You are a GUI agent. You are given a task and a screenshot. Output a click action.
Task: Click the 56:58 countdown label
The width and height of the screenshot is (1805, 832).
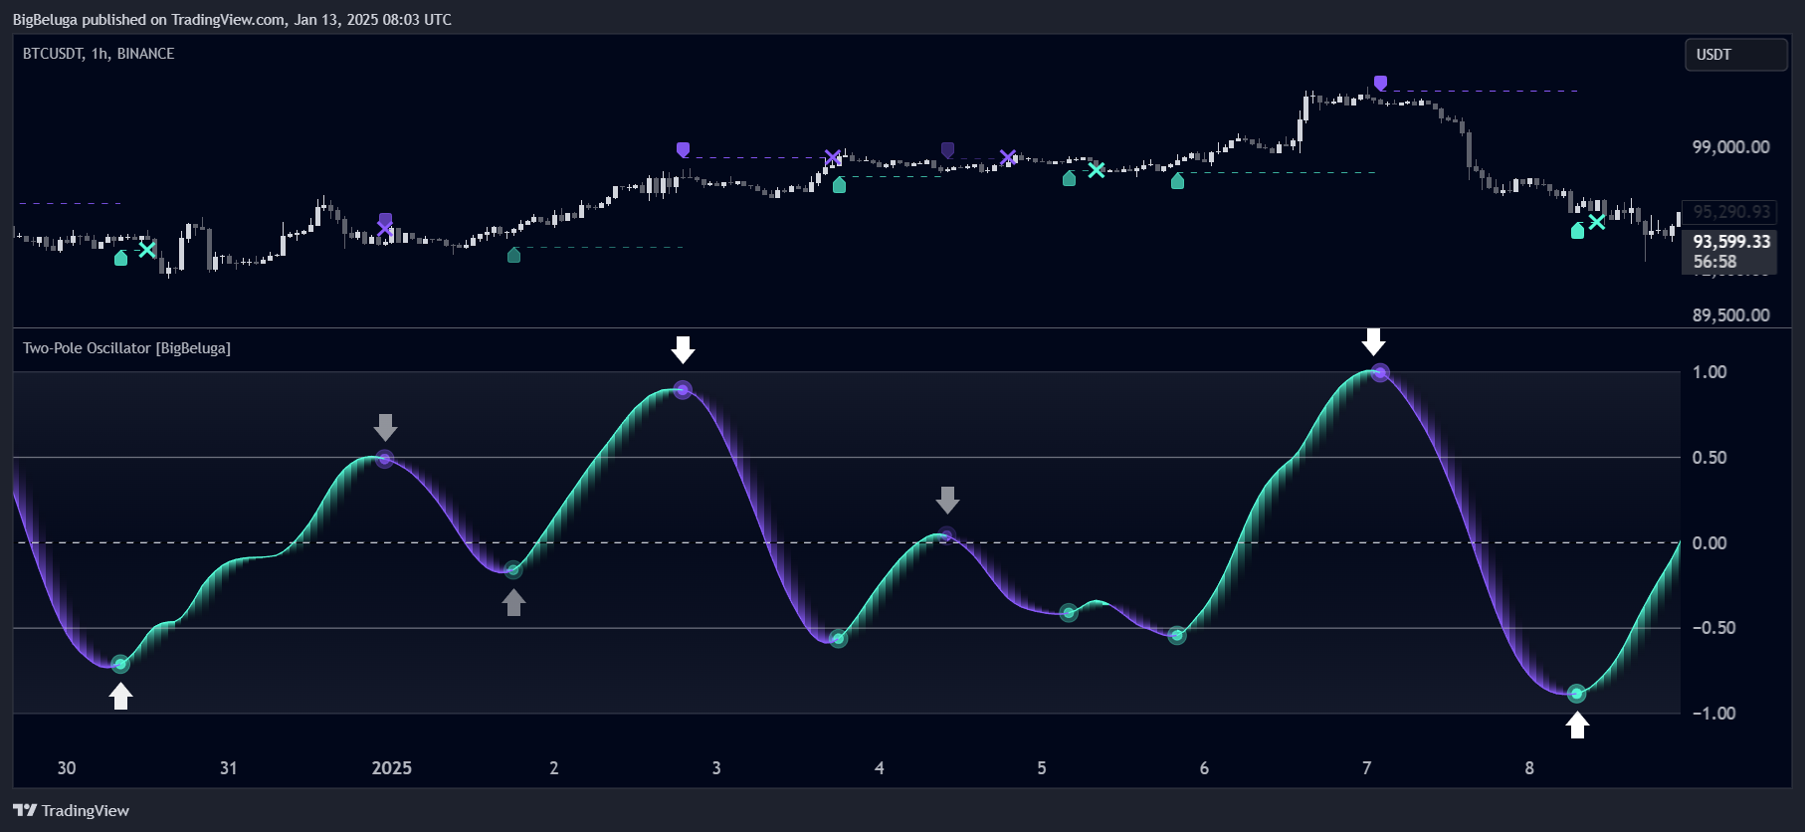pos(1714,262)
